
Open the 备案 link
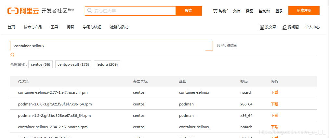click(249, 11)
